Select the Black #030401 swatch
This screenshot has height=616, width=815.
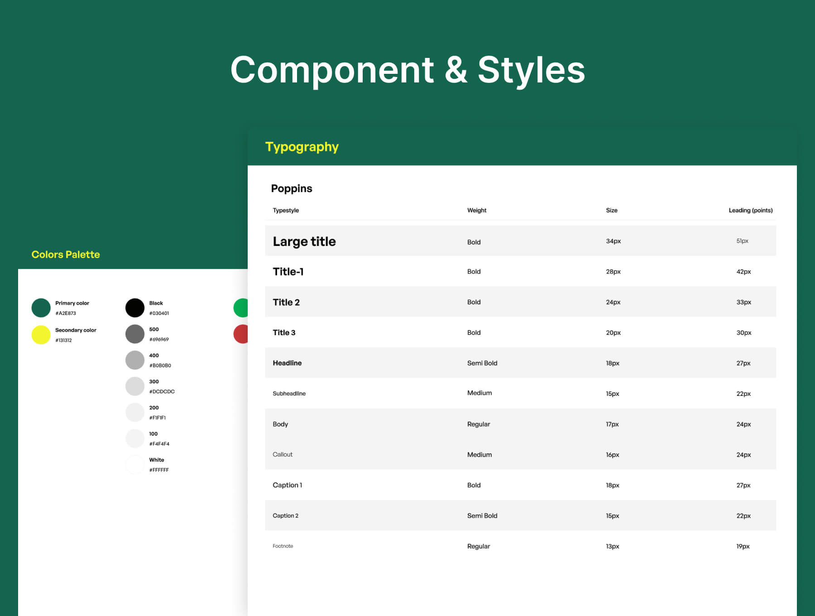click(135, 308)
